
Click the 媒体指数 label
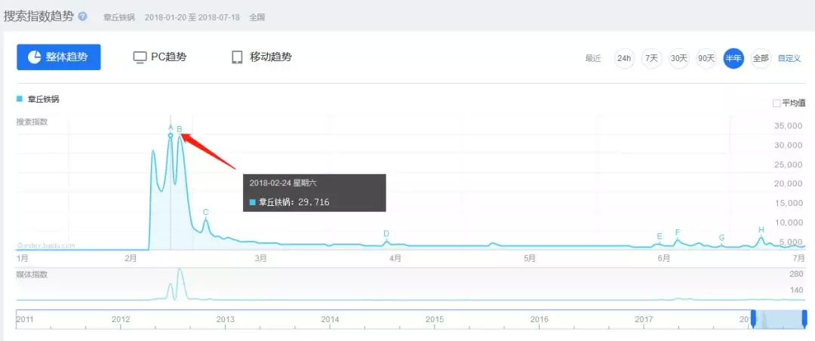click(32, 275)
